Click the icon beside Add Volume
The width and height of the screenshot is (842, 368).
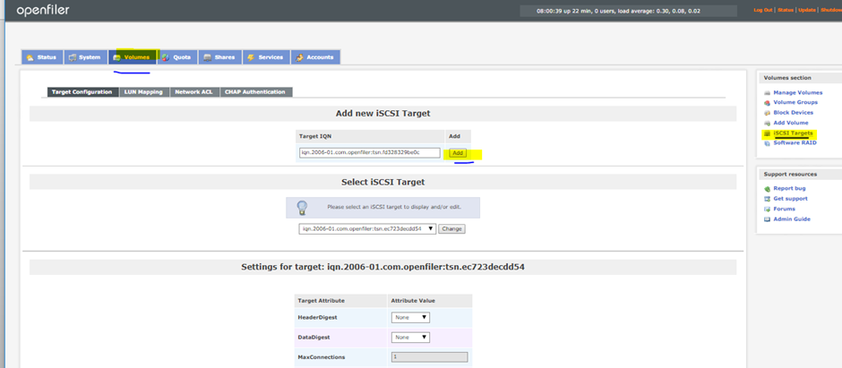coord(768,123)
